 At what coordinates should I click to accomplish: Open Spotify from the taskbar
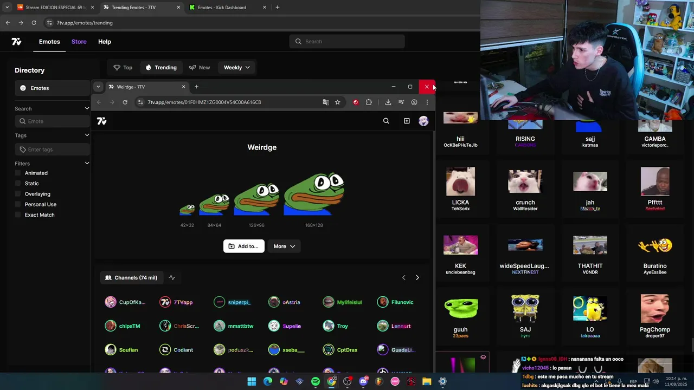click(316, 382)
